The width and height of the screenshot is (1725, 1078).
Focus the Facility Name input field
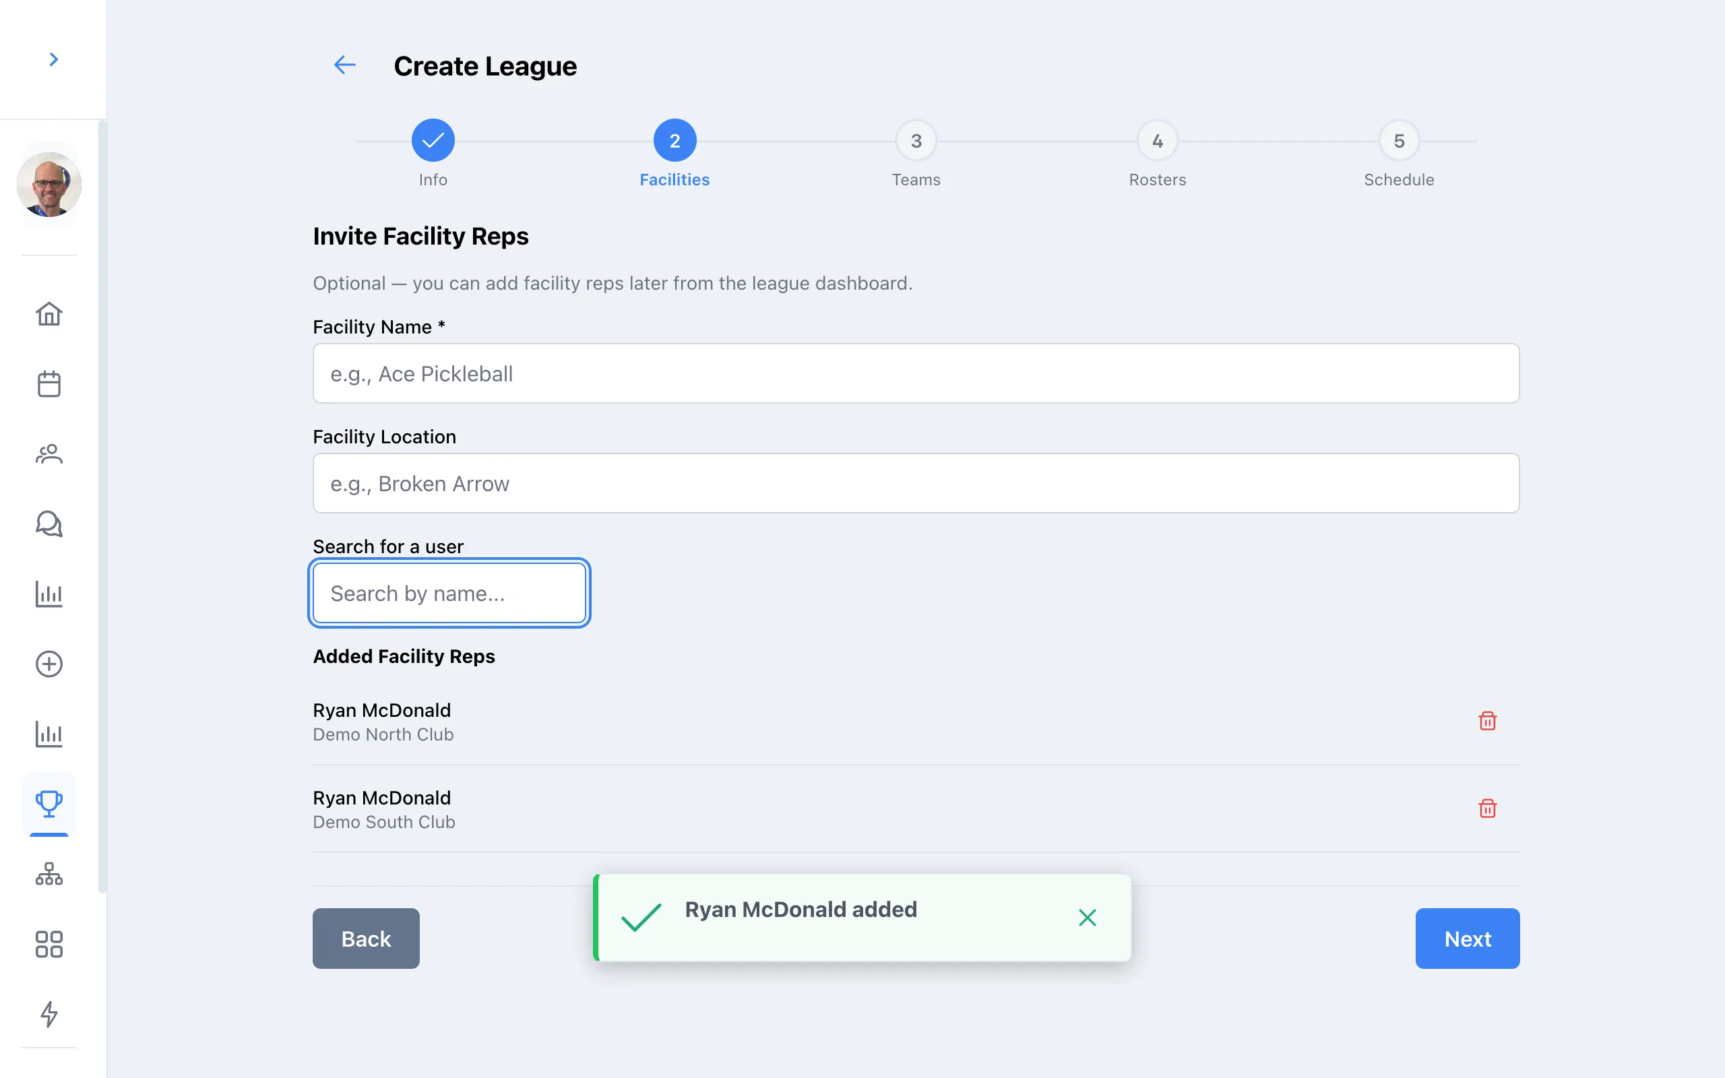pyautogui.click(x=916, y=373)
